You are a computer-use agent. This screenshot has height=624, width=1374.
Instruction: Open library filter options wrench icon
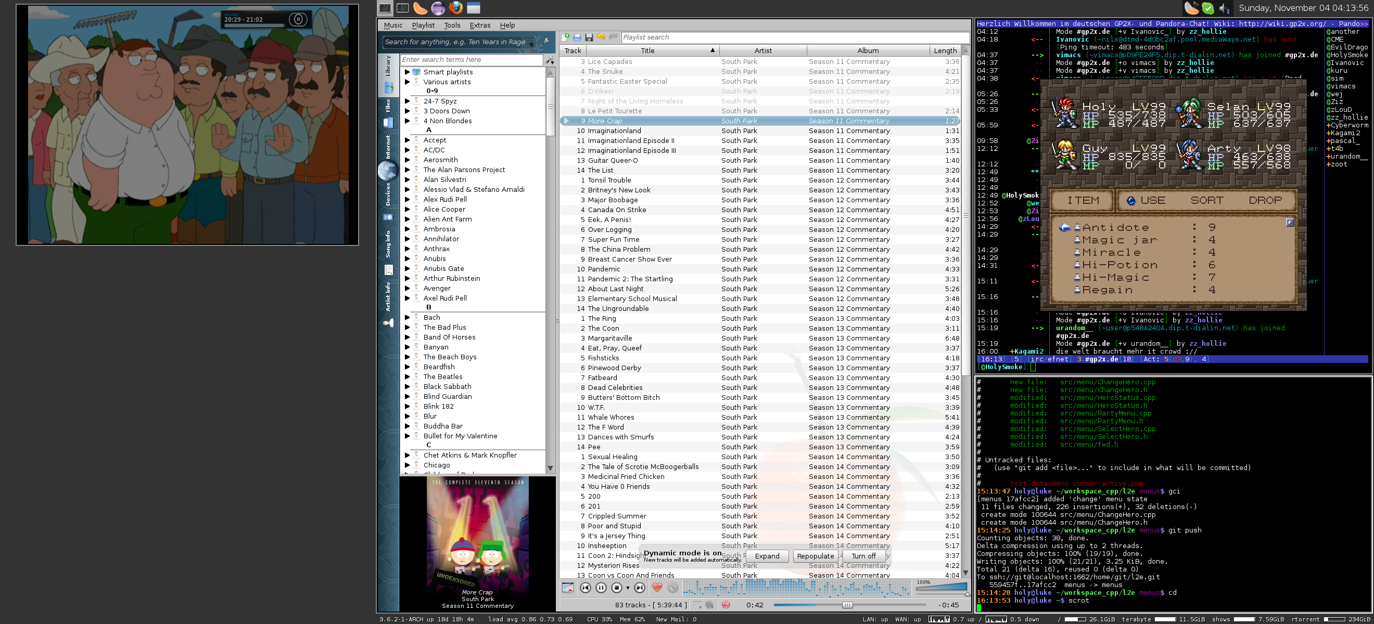[550, 60]
